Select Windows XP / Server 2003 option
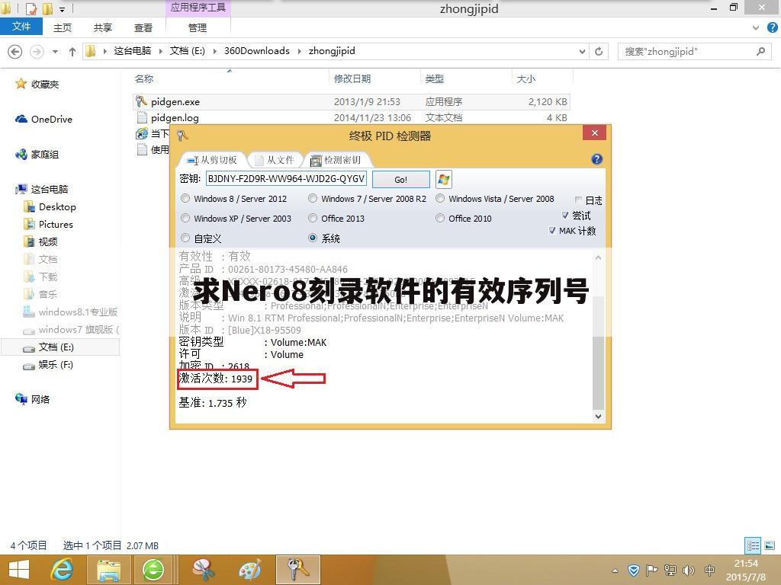 pyautogui.click(x=236, y=219)
